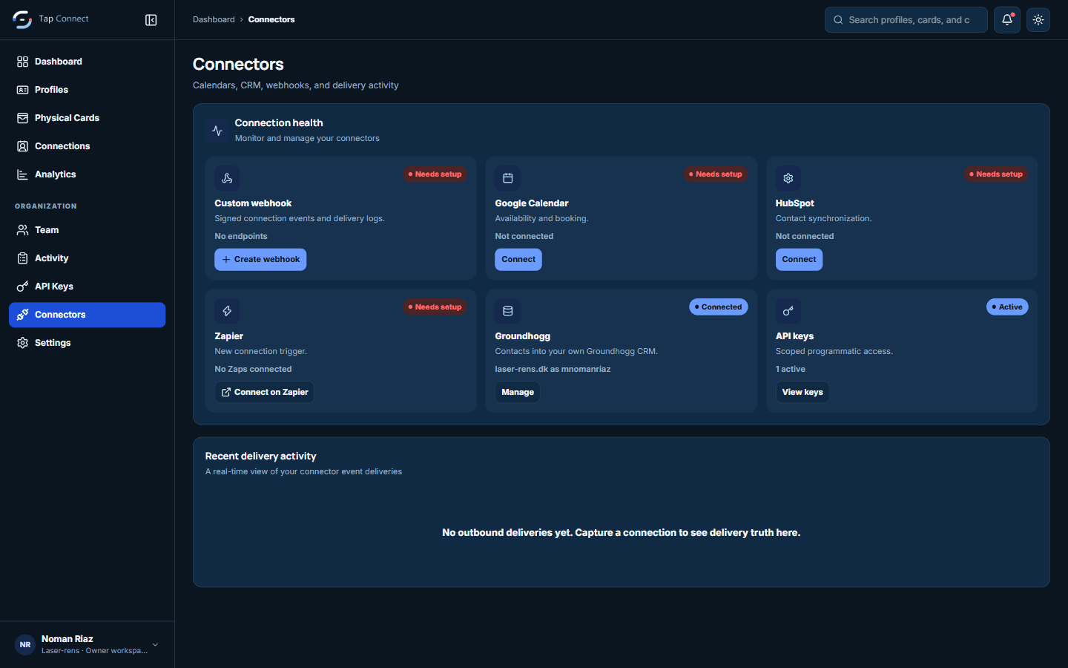This screenshot has width=1068, height=668.
Task: Click the 'No Zaps connected' status text
Action: [253, 370]
